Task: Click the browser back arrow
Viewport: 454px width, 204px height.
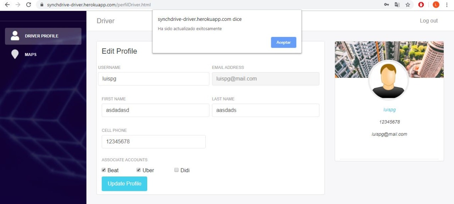Action: tap(7, 5)
